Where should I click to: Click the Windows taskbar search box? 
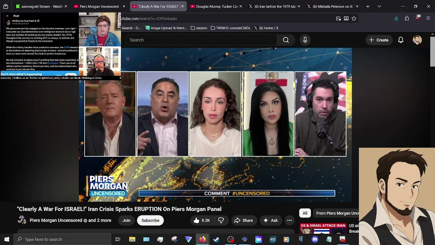point(63,239)
